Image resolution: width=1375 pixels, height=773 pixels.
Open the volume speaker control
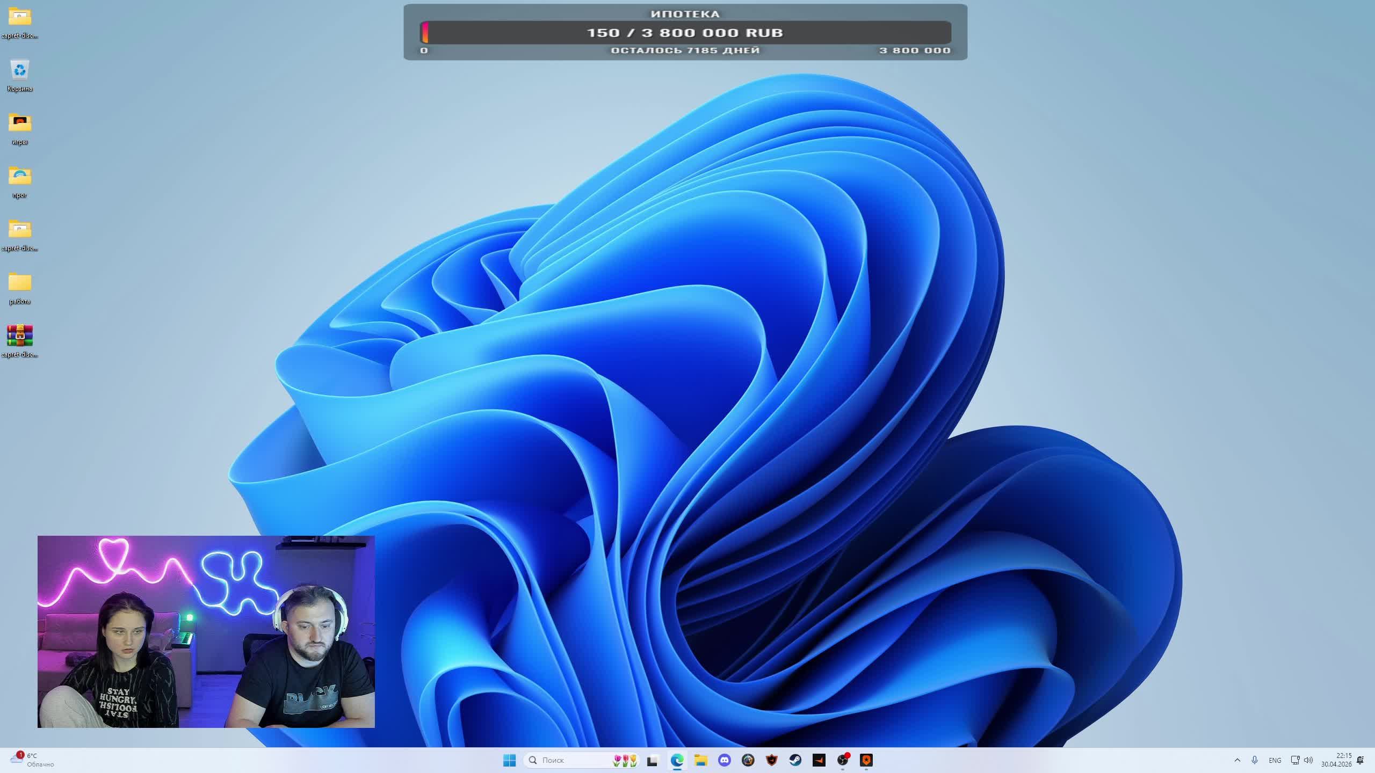[x=1308, y=760]
